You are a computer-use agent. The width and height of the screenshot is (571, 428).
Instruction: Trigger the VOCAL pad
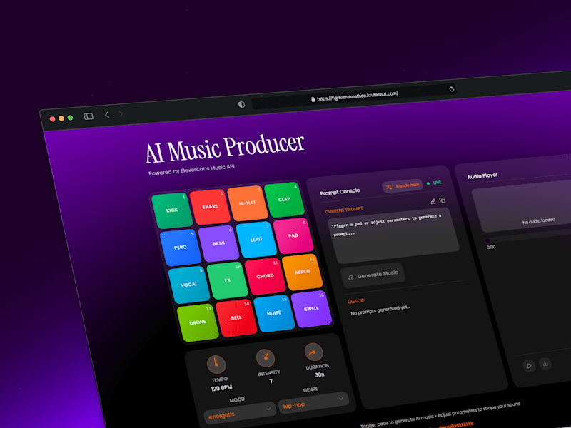point(189,285)
